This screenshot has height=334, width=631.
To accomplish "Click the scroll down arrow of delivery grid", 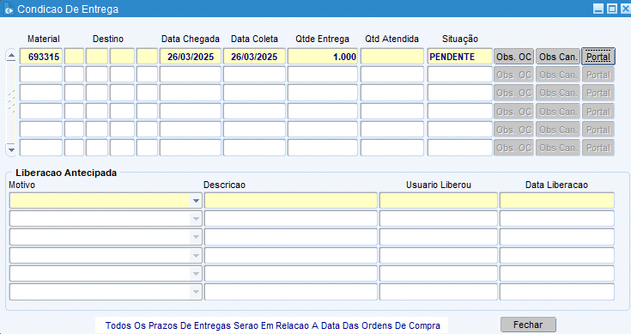I will [11, 149].
